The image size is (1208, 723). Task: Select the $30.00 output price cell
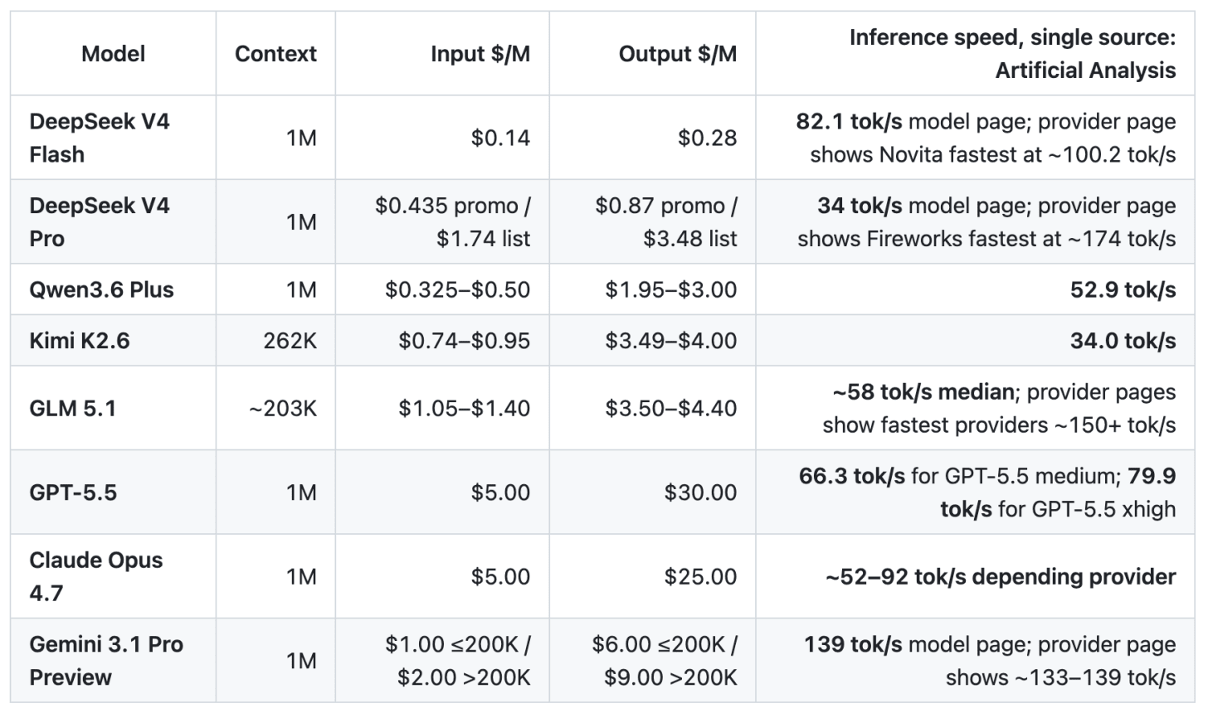tap(652, 493)
